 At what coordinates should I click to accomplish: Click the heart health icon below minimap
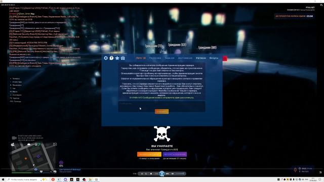[x=41, y=172]
